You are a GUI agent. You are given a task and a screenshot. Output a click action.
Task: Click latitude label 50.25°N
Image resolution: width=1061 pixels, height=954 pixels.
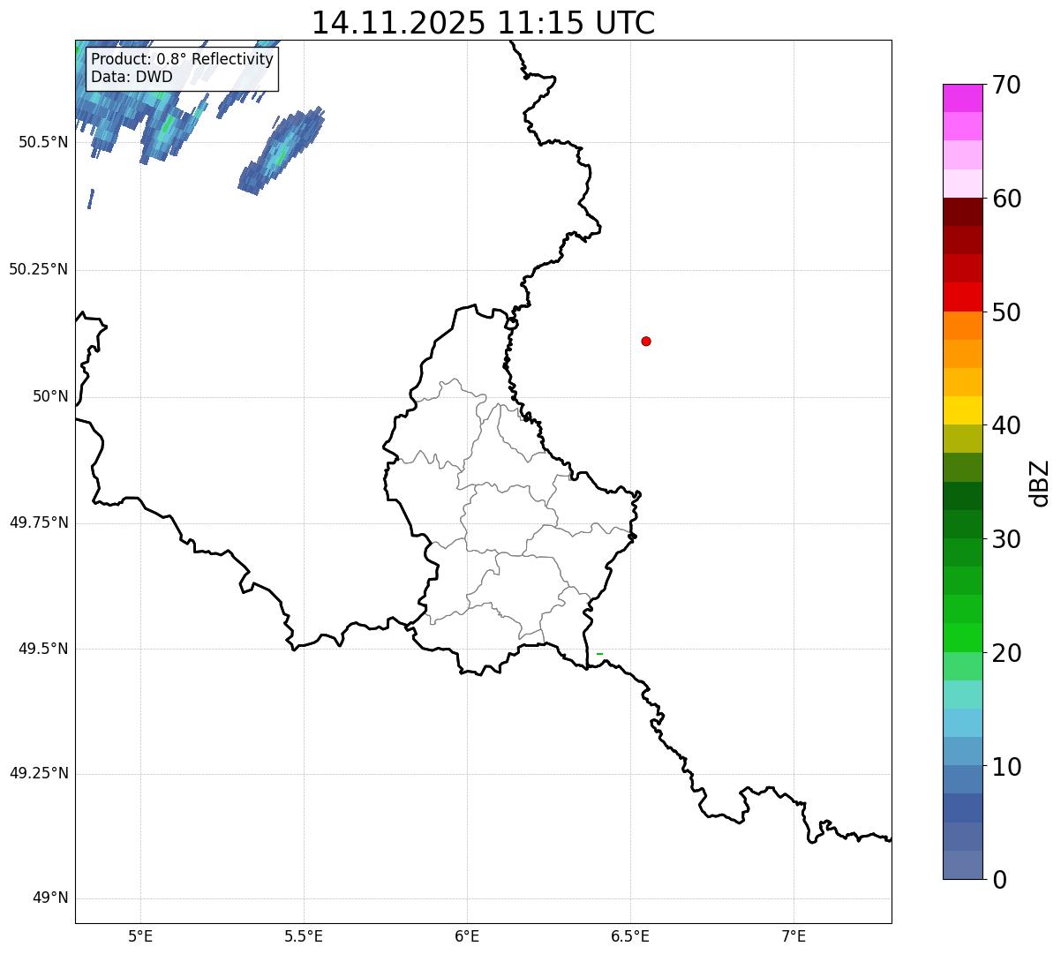(38, 270)
